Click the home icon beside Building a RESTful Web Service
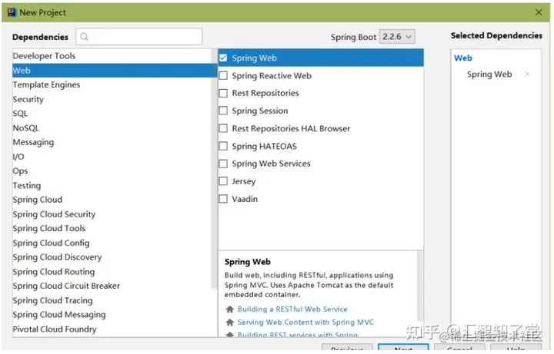Image resolution: width=554 pixels, height=354 pixels. [x=229, y=309]
